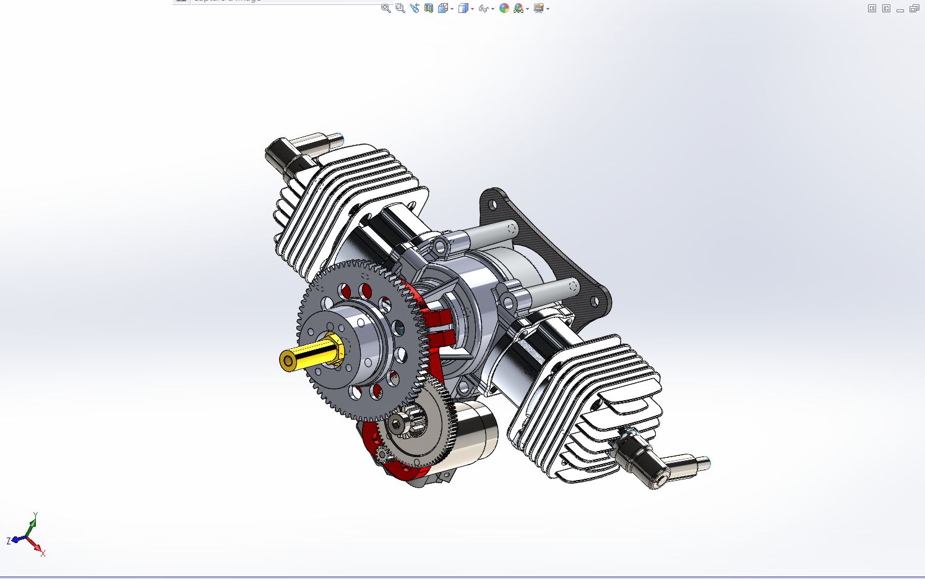Open Edit Appearance color ball
Viewport: 925px width, 579px height.
[504, 8]
